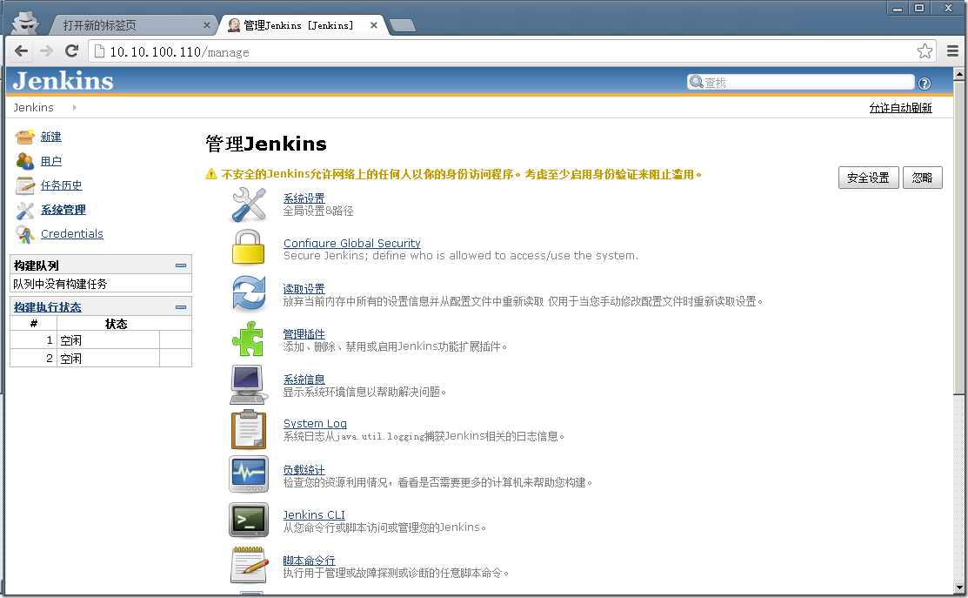Open the Jenkins CLI link

(314, 515)
